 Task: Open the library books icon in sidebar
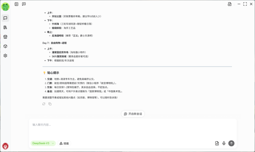pos(5,27)
